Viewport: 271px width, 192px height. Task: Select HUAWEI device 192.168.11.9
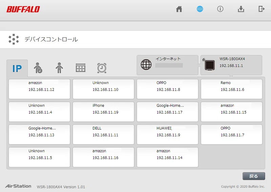click(167, 134)
